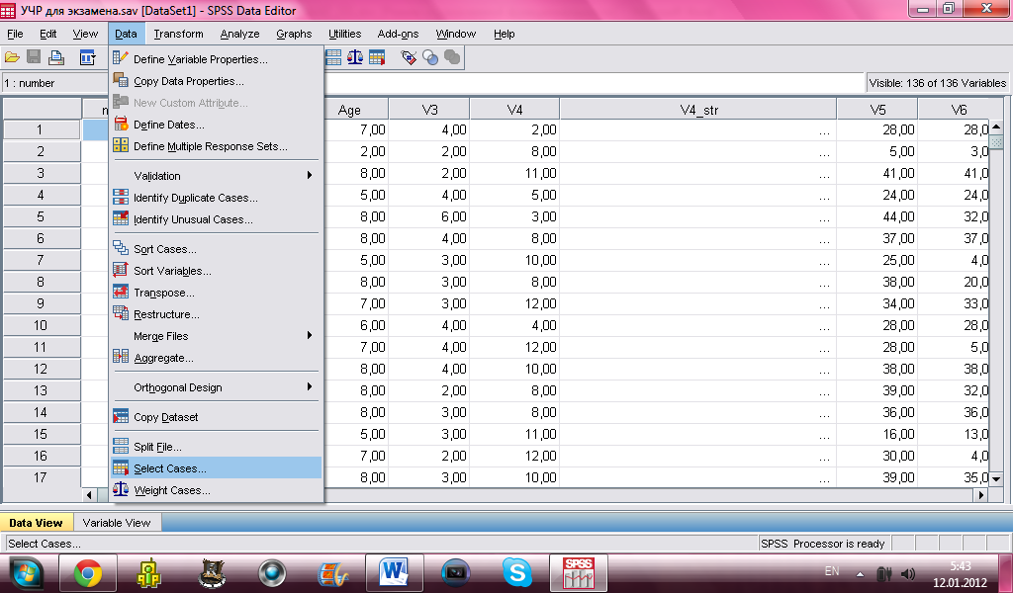Expand the Merge Files submenu
Image resolution: width=1013 pixels, height=593 pixels.
coord(216,336)
